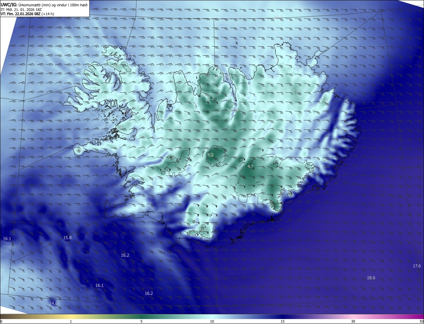Screen dimensions: 424x324
Task: Click the '16.1' value above the '14.6' label
Action: 99,285
